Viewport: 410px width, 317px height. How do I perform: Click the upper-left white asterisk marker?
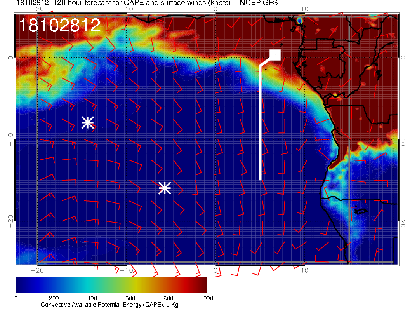(88, 122)
